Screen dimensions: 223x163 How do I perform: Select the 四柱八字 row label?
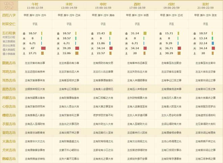9,15
